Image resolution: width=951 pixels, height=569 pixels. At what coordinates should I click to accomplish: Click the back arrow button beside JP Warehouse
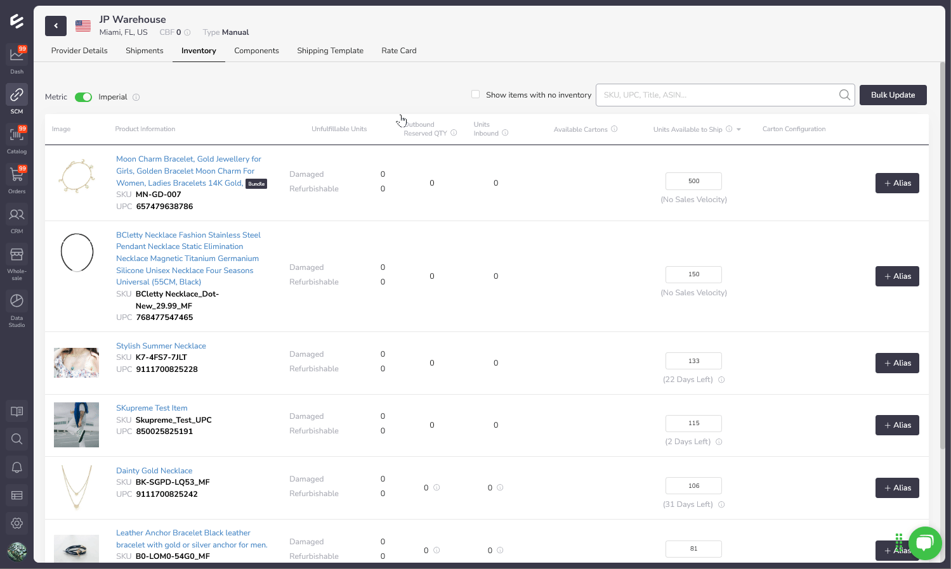pyautogui.click(x=56, y=26)
